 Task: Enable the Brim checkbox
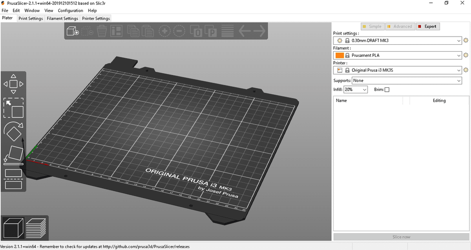[x=387, y=90]
